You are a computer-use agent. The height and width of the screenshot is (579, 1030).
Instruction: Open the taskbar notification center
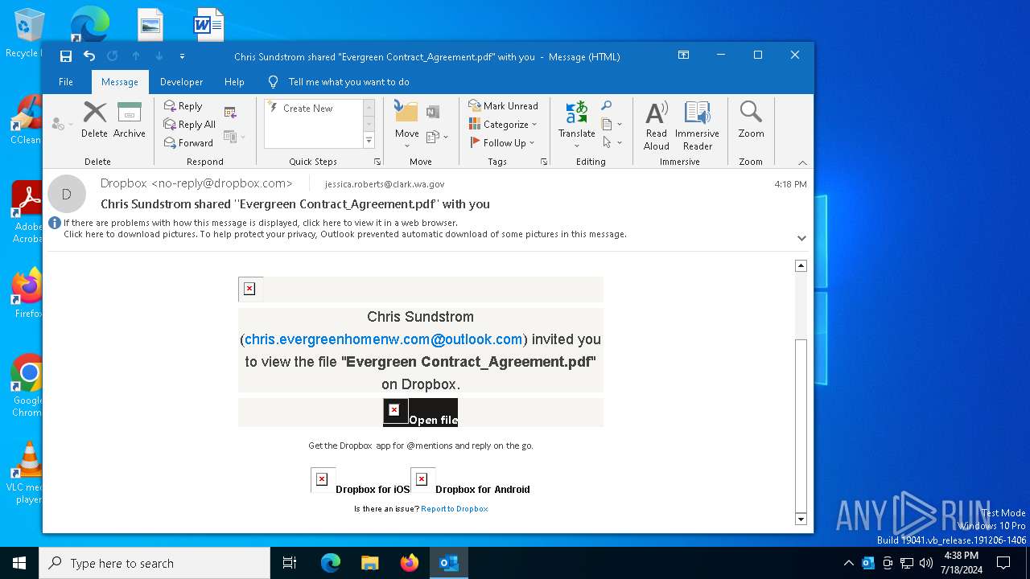(x=1003, y=563)
